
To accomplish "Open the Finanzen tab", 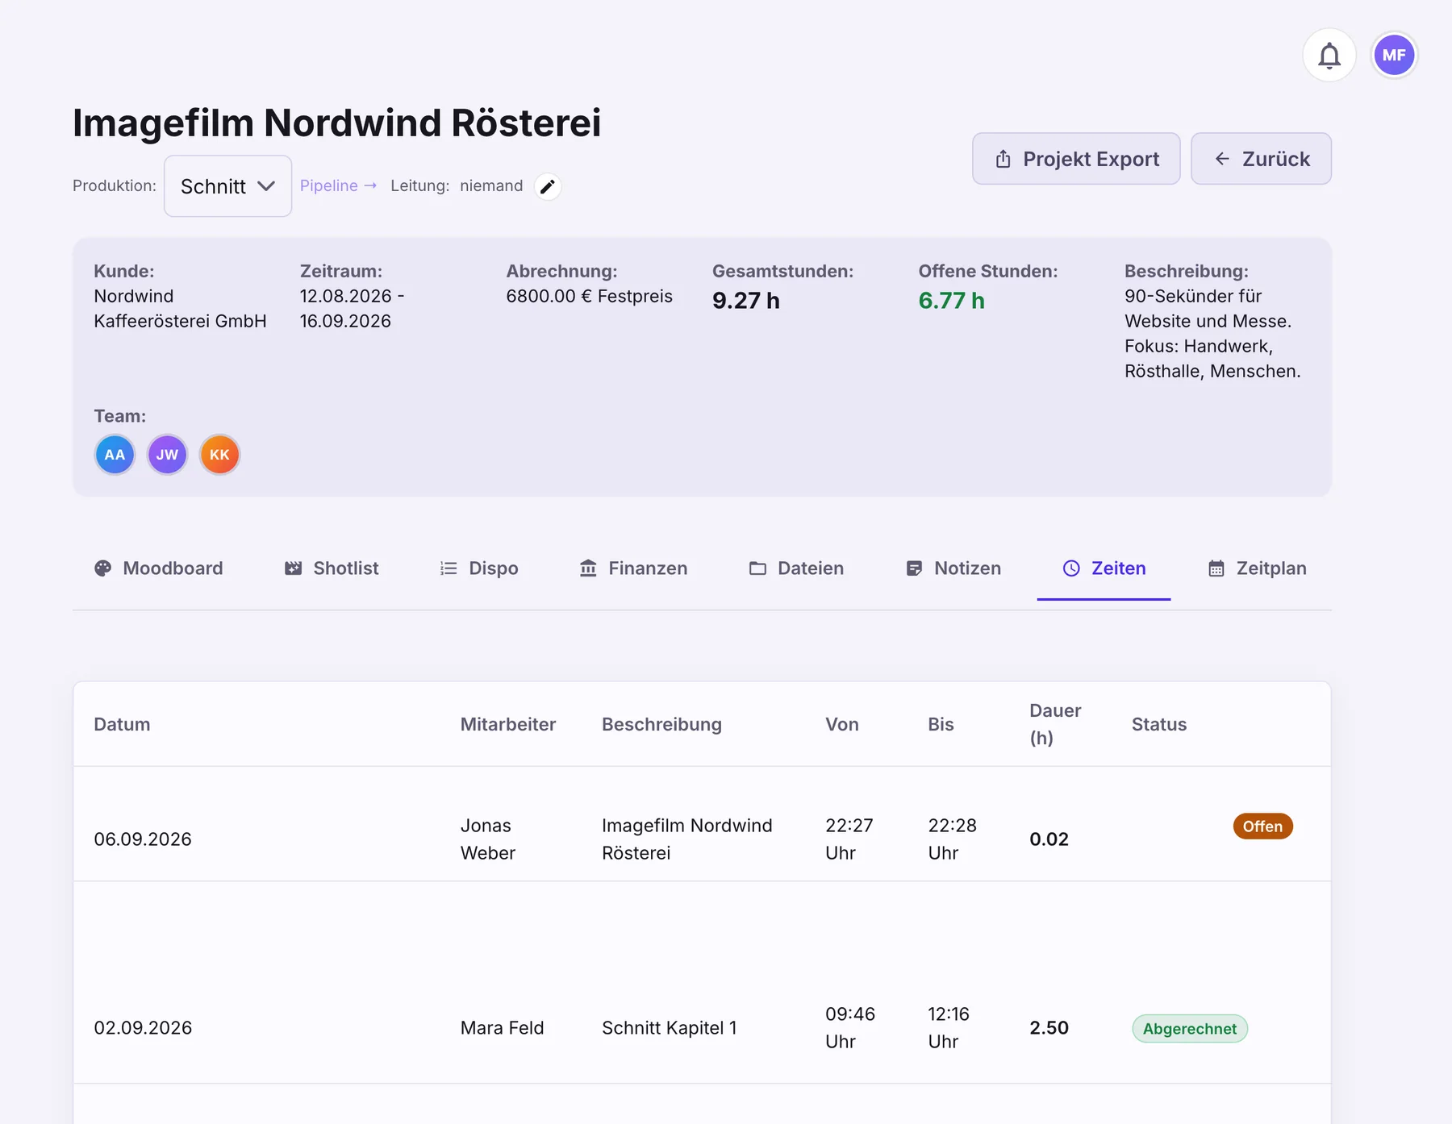I will (x=633, y=568).
